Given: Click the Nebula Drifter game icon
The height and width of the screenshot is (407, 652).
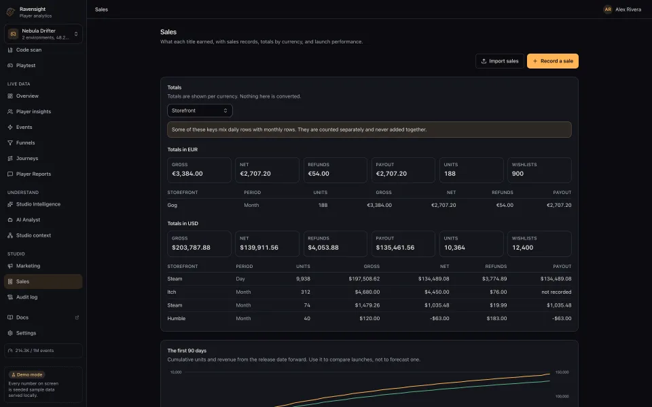Looking at the screenshot, I should pos(14,34).
